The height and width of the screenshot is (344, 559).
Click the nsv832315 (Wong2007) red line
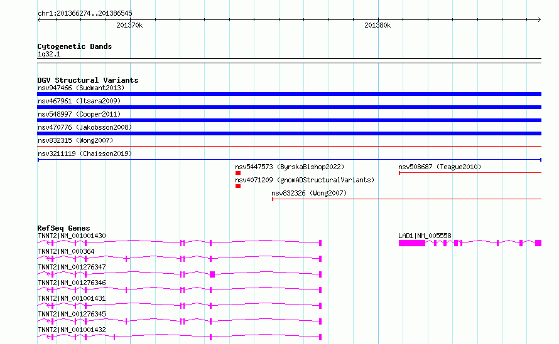click(289, 146)
